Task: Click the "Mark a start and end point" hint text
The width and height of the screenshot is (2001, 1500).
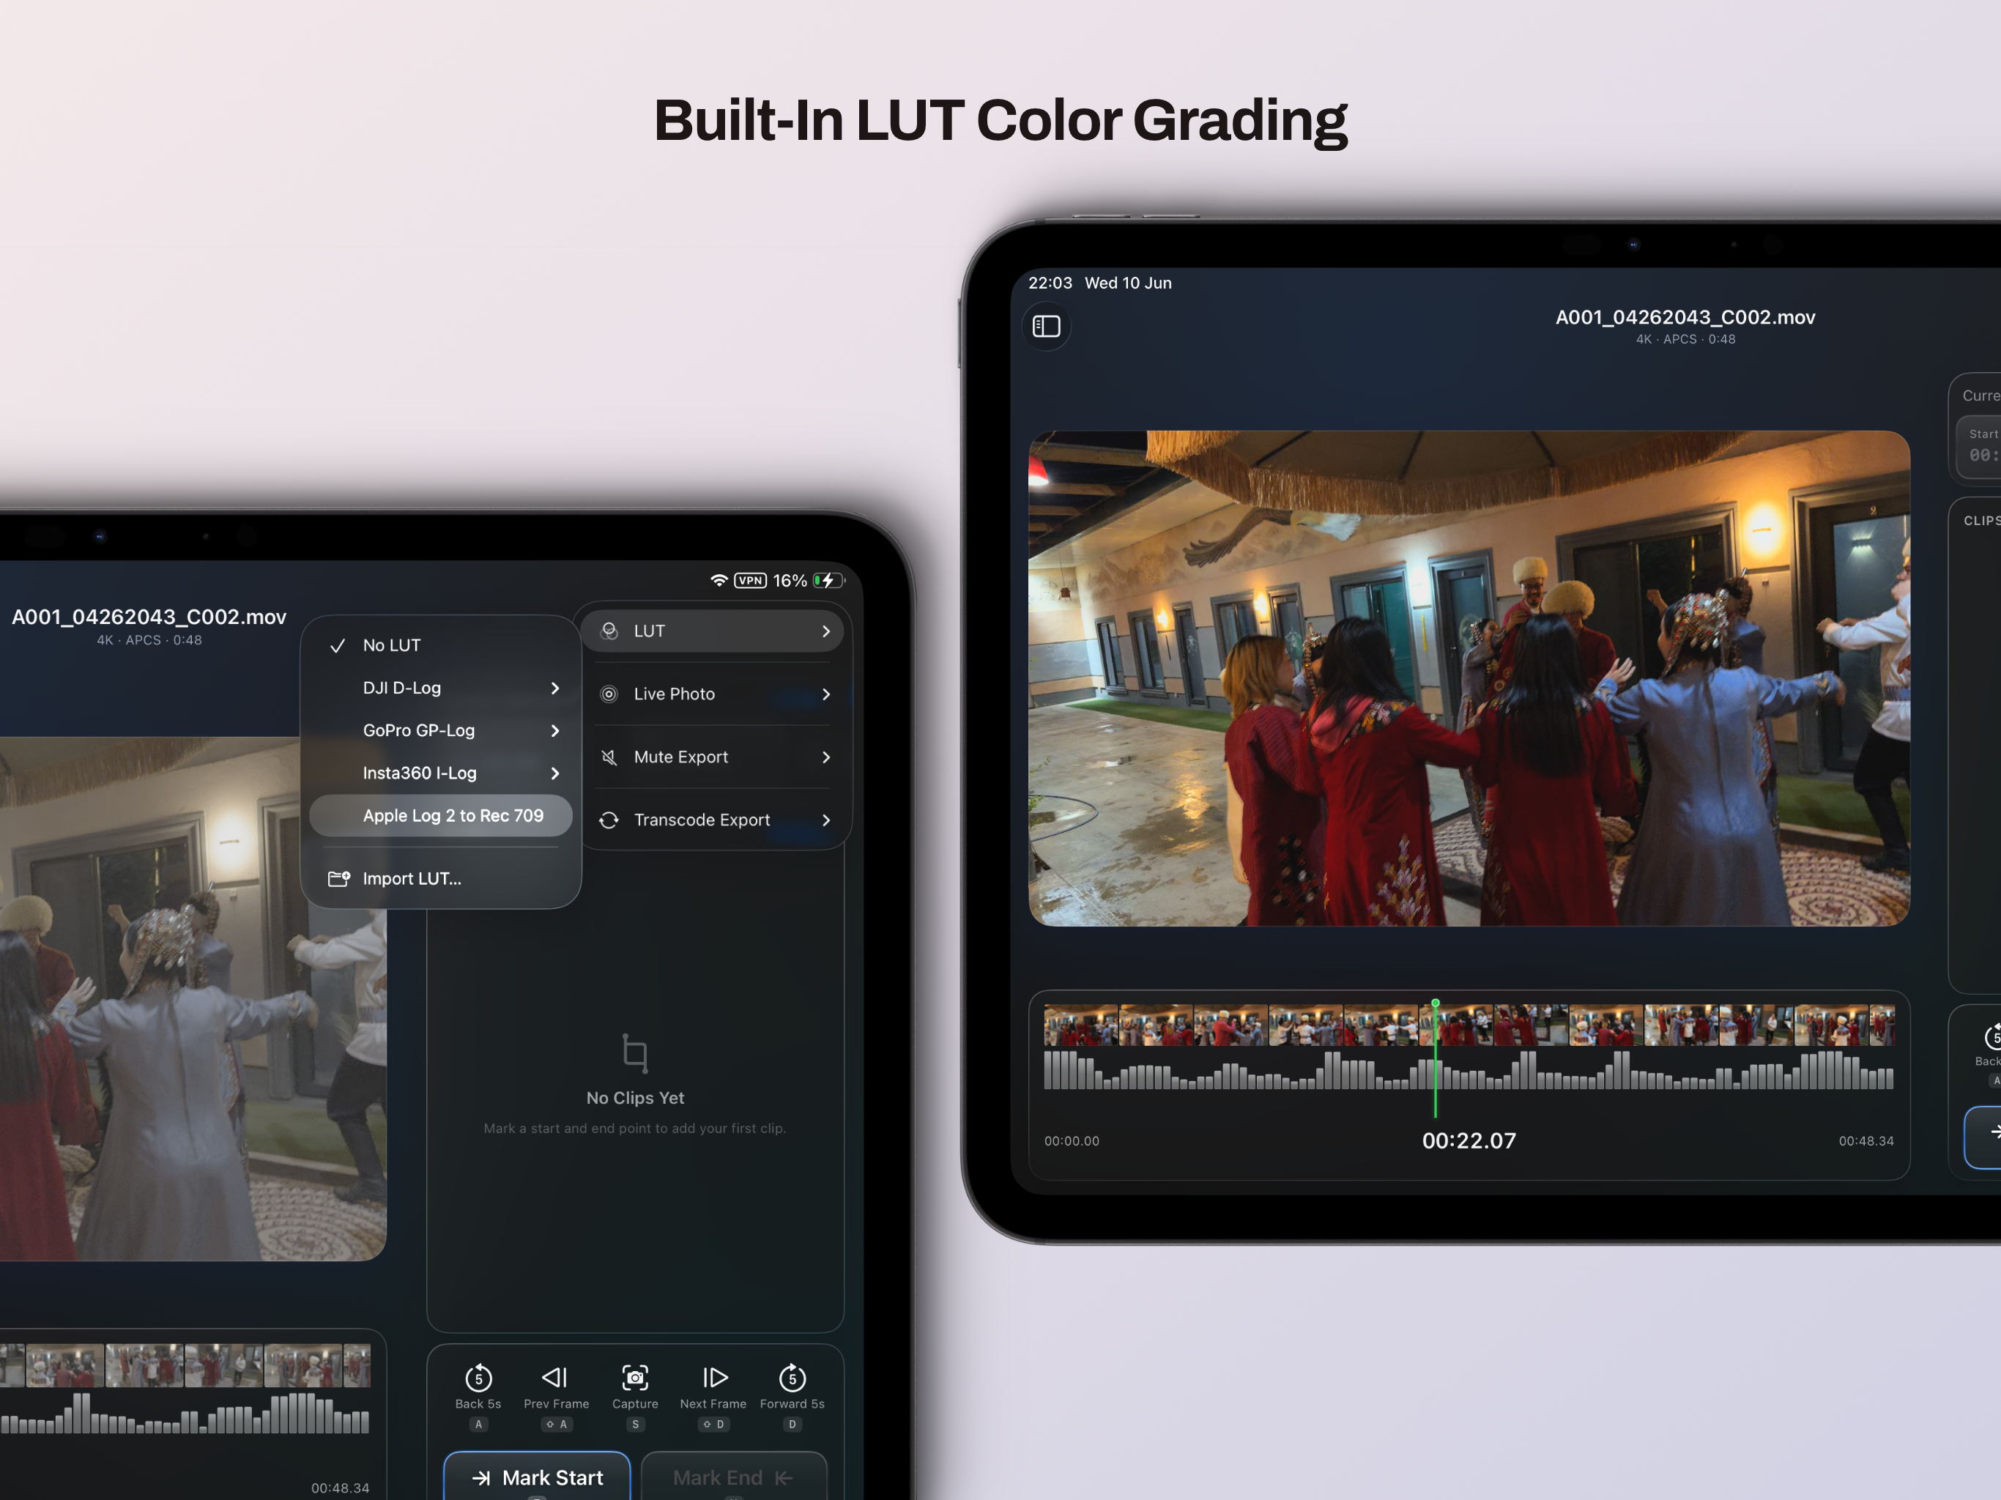Action: point(635,1128)
